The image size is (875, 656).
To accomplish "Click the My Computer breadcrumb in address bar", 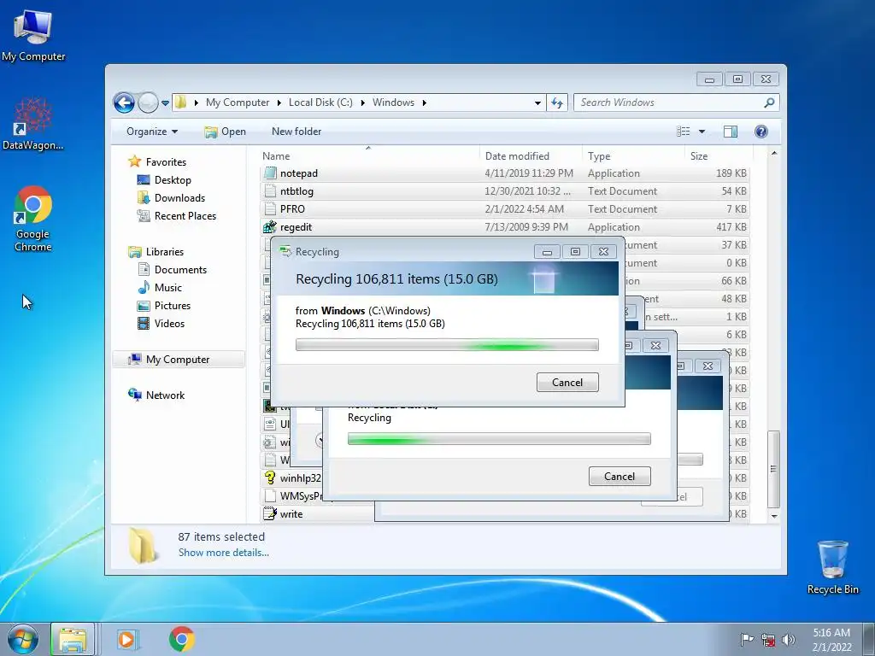I will point(238,102).
